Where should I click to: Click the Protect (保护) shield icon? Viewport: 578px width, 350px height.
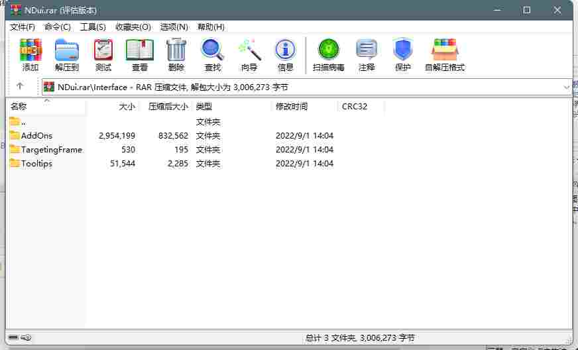402,50
